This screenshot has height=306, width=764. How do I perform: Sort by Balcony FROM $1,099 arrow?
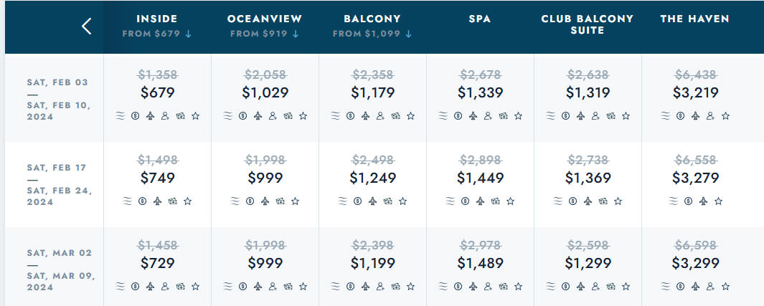409,34
